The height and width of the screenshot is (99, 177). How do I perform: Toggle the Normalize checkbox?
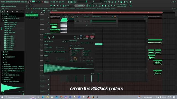(71, 53)
